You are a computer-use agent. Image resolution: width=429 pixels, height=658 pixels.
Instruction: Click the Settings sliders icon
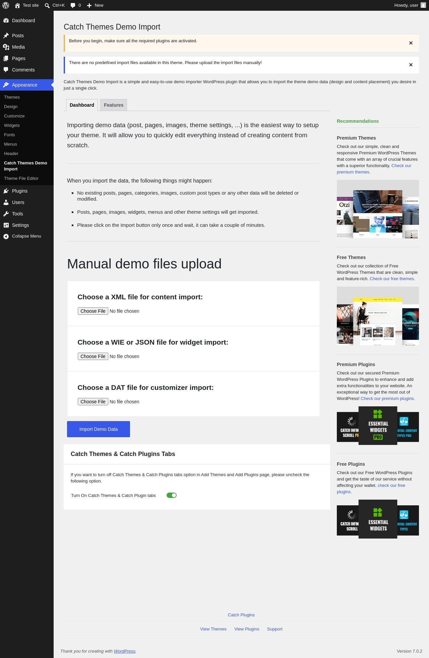tap(6, 225)
